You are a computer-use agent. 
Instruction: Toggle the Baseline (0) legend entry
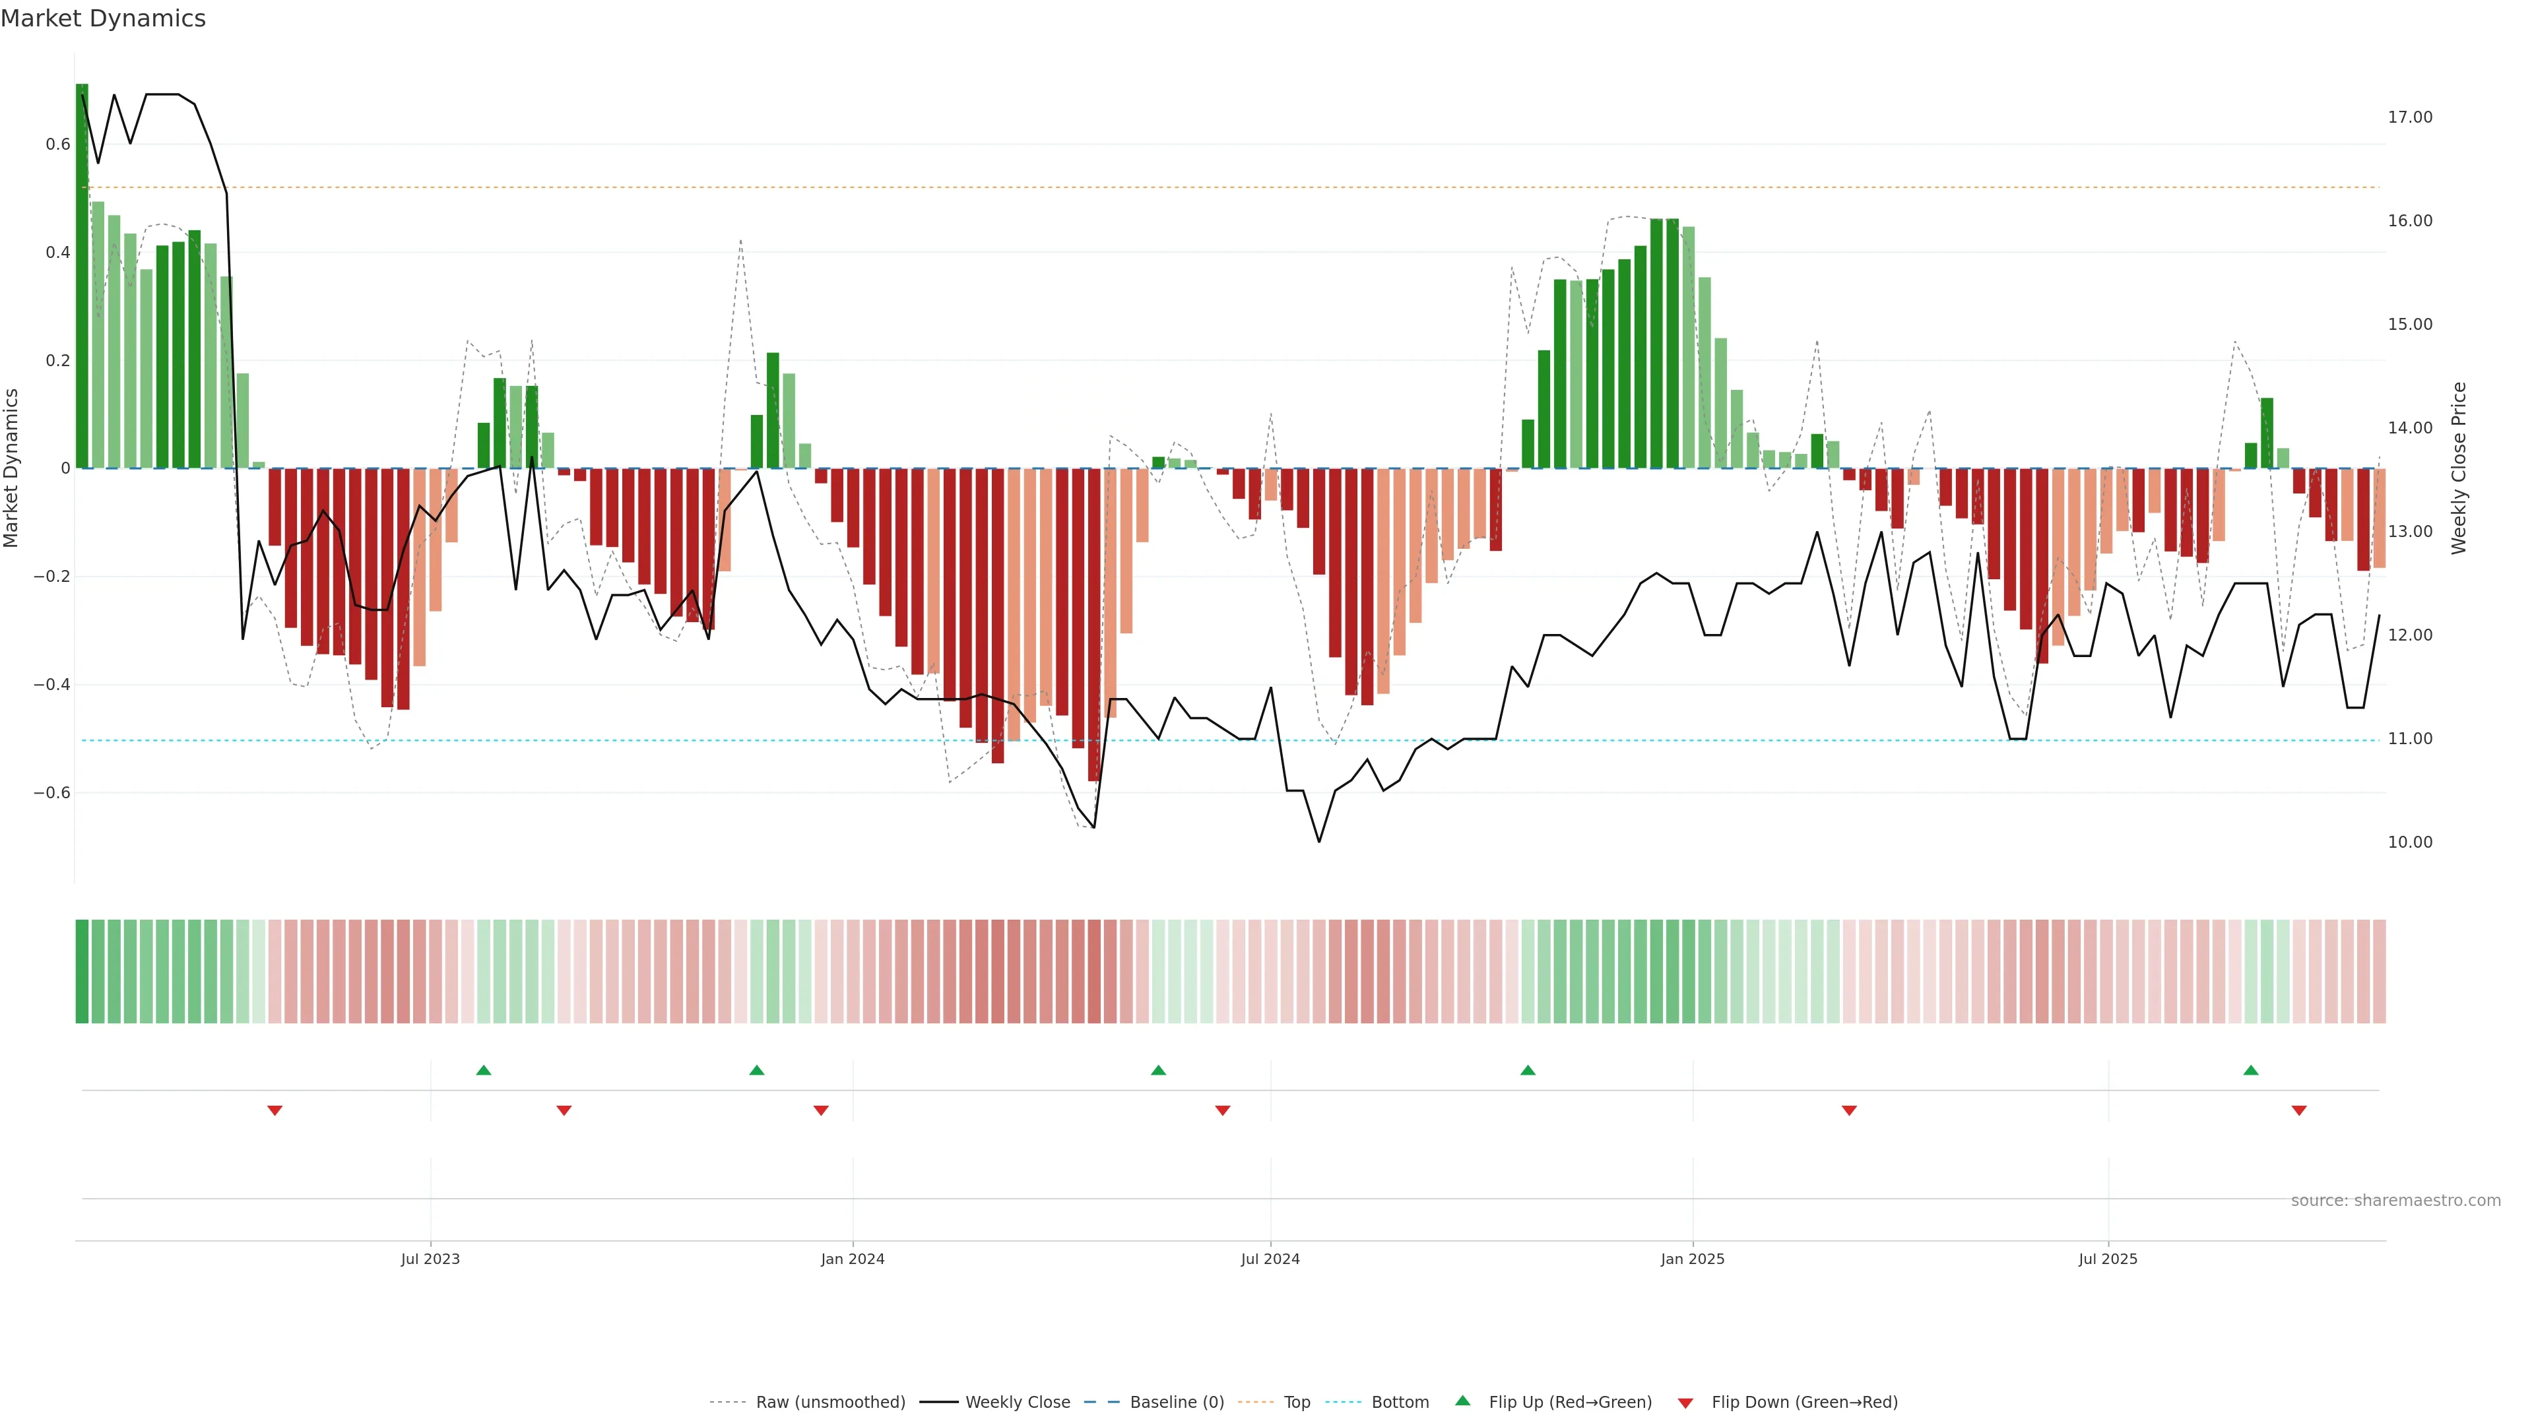coord(1177,1401)
